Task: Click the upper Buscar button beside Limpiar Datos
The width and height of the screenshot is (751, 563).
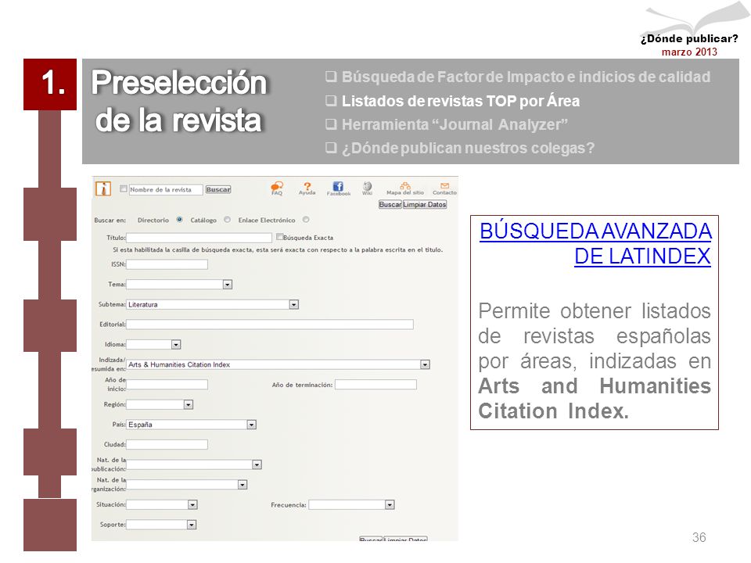Action: [x=390, y=204]
